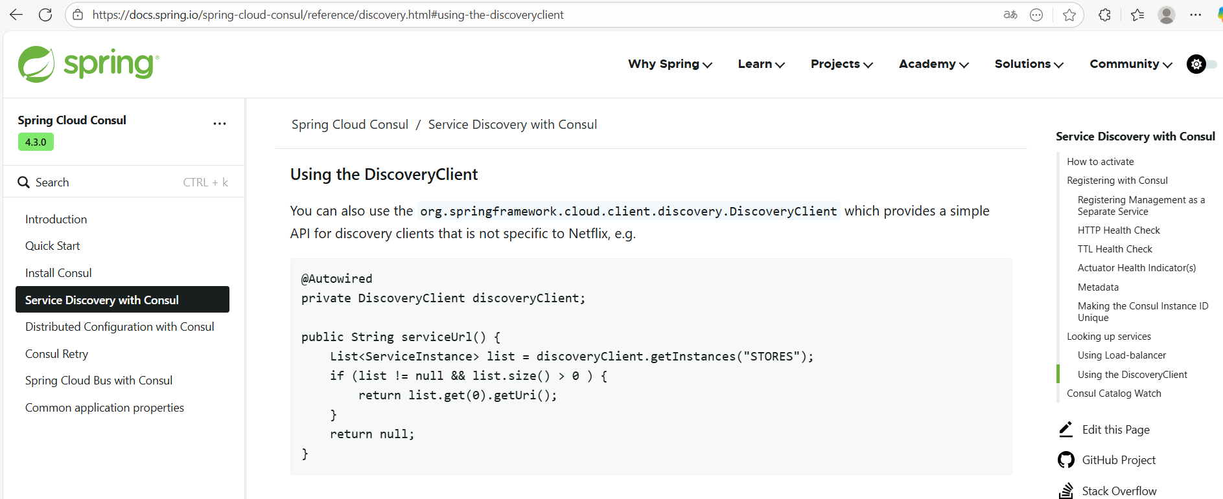Viewport: 1223px width, 499px height.
Task: Click the Edit this Page pencil icon
Action: pyautogui.click(x=1066, y=429)
